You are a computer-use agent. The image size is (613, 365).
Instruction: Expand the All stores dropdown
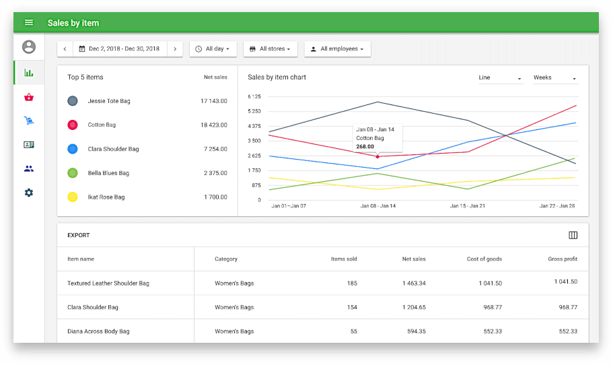point(269,49)
